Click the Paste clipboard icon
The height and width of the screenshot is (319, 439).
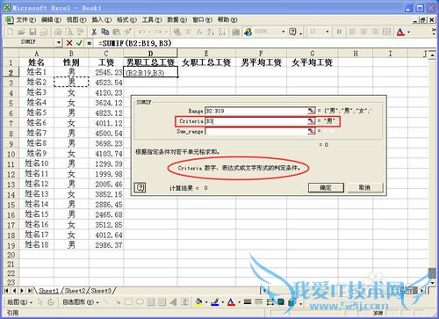pos(116,32)
